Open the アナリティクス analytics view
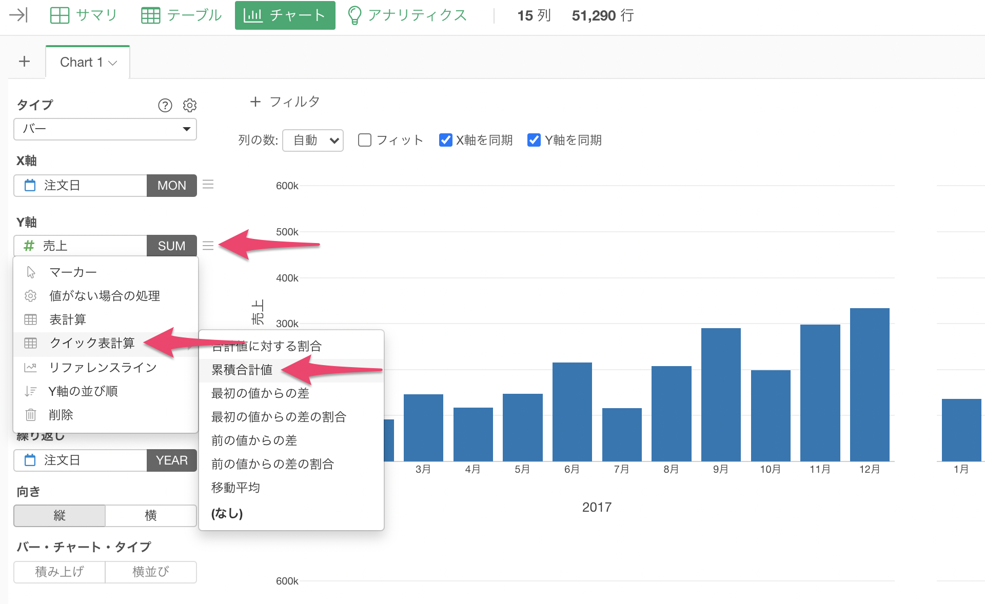The image size is (985, 604). (x=407, y=15)
